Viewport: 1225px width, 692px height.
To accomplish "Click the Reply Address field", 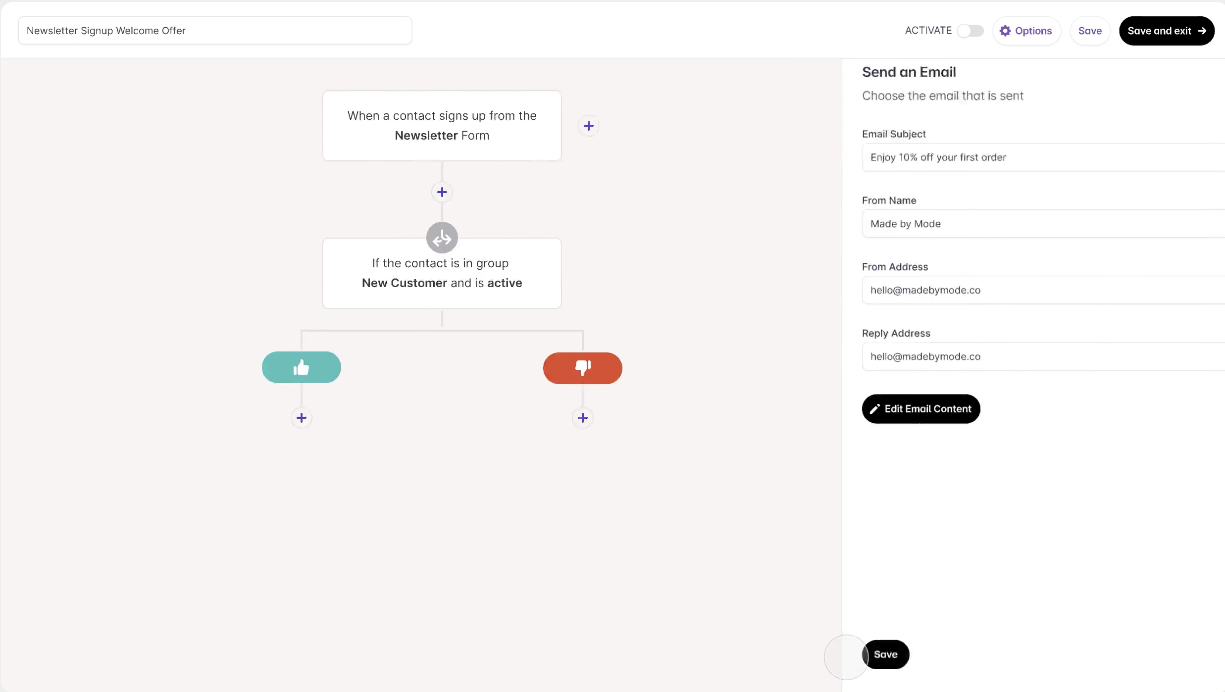I will click(x=1040, y=356).
